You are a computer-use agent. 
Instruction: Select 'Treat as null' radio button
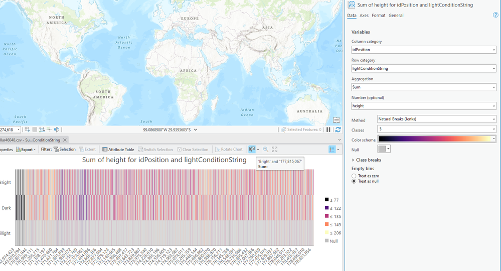(354, 181)
